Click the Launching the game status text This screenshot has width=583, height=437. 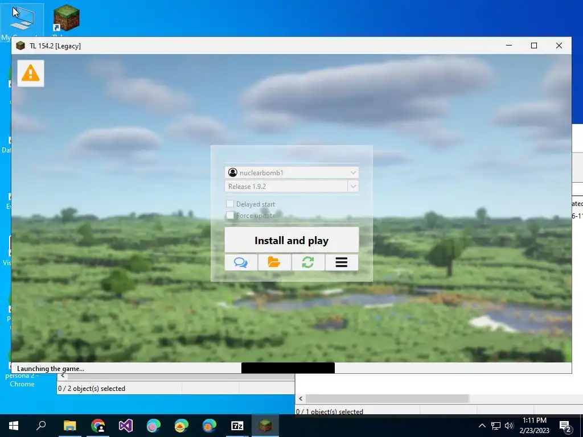51,369
